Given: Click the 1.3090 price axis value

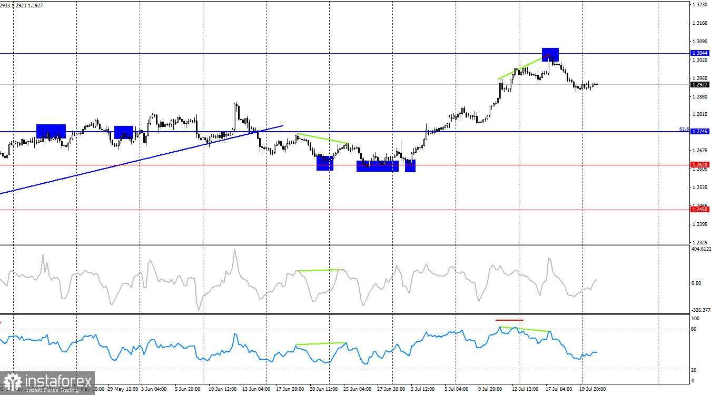Looking at the screenshot, I should 700,42.
